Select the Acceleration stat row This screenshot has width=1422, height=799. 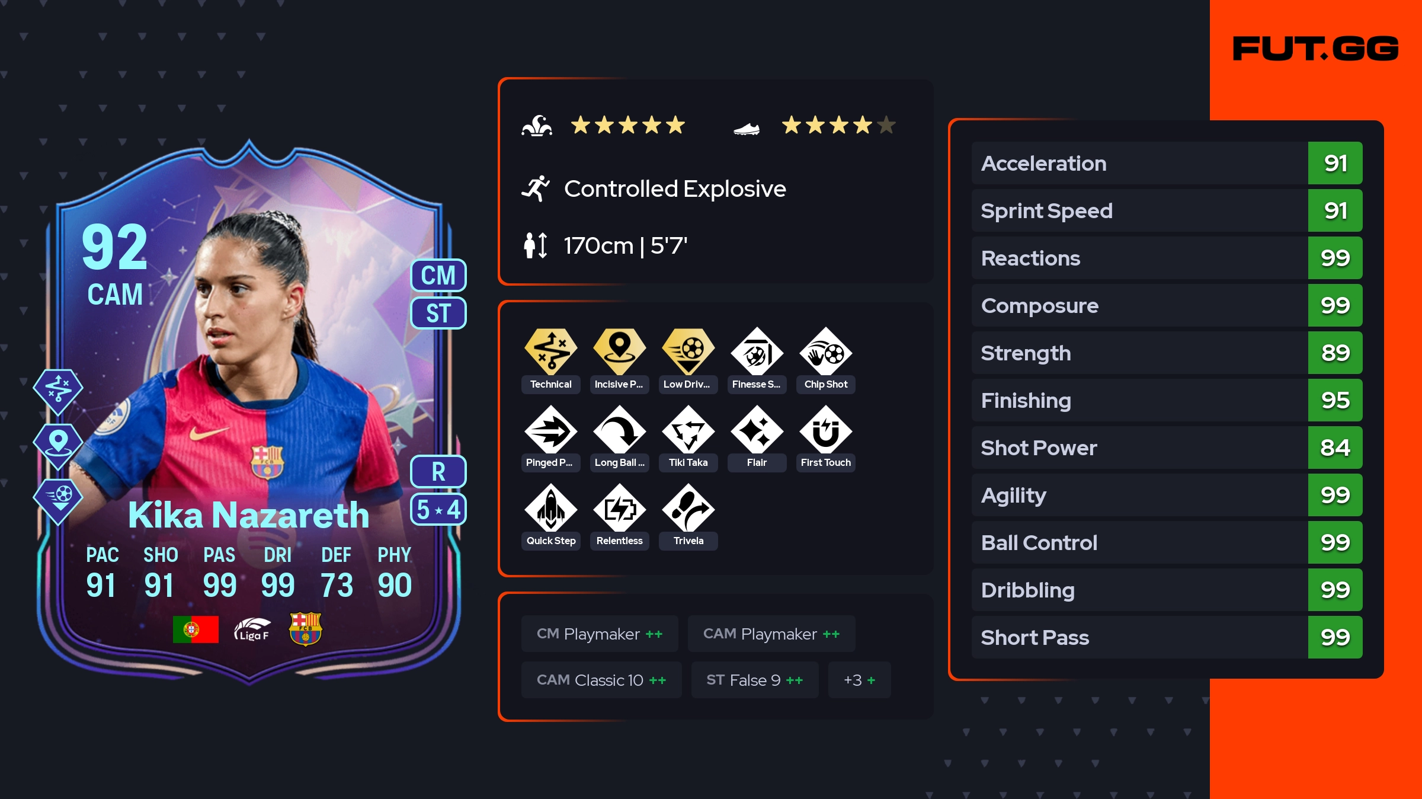coord(1167,163)
